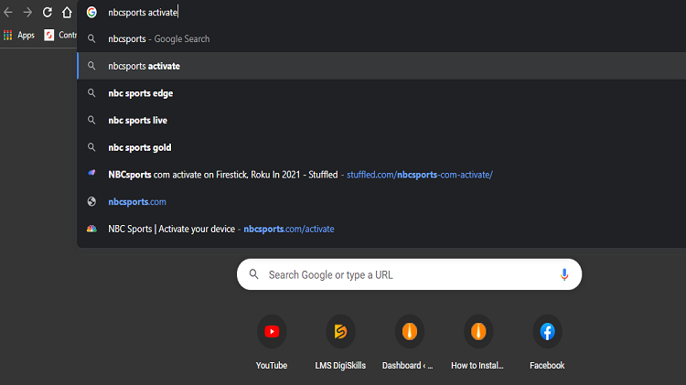This screenshot has height=385, width=686.
Task: Open the Dashboard shortcut tile
Action: (410, 332)
